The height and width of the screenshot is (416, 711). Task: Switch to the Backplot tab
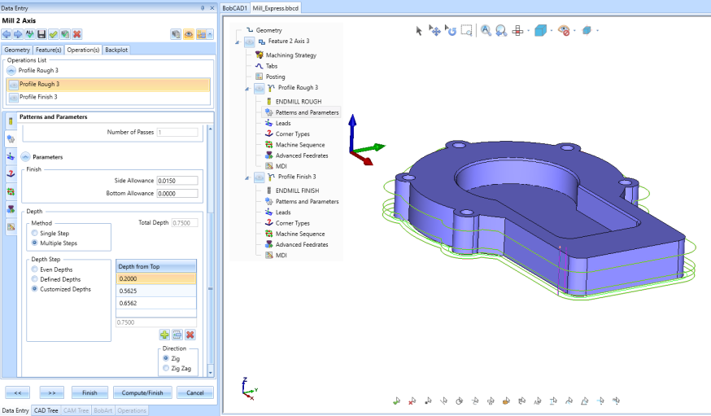[x=116, y=50]
